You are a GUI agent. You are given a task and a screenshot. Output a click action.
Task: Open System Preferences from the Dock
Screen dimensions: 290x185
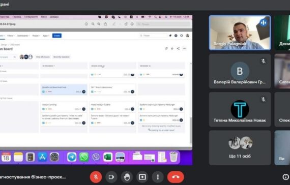click(x=54, y=157)
